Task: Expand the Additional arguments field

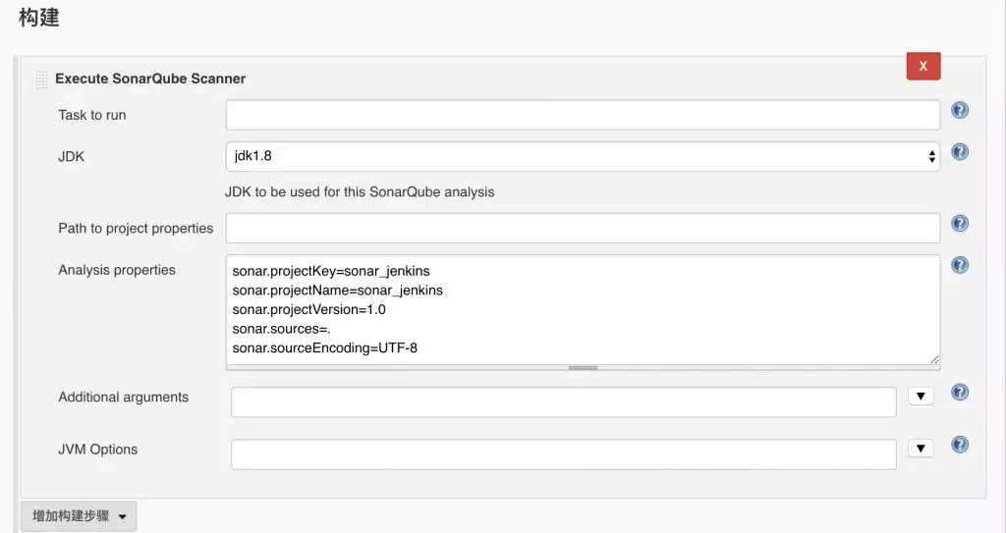Action: (920, 397)
